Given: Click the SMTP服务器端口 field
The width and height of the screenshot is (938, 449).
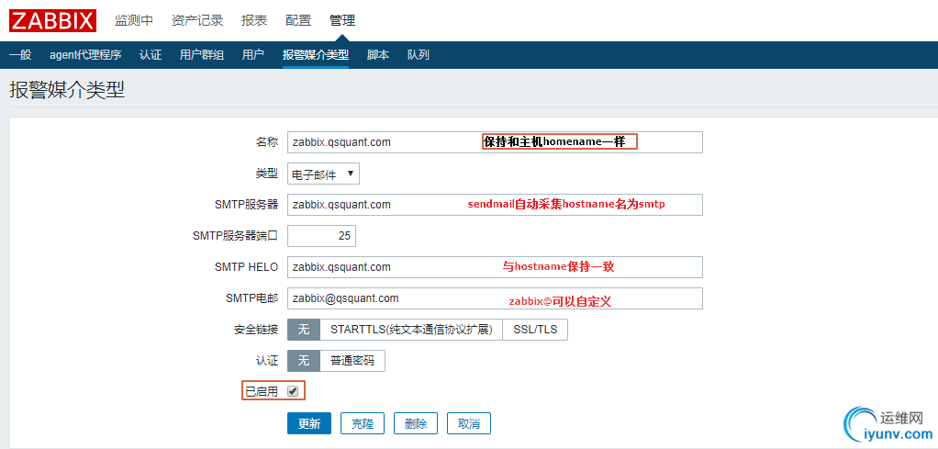Looking at the screenshot, I should tap(321, 235).
